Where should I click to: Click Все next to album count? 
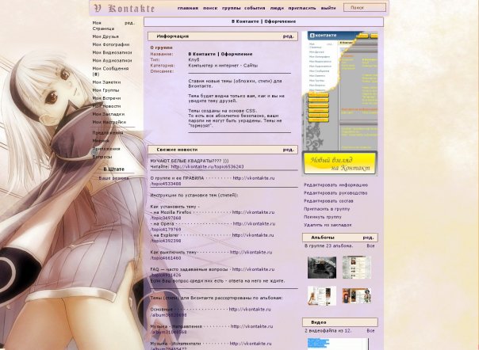(x=370, y=245)
